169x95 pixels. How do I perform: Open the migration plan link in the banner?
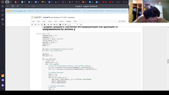(x=21, y=11)
